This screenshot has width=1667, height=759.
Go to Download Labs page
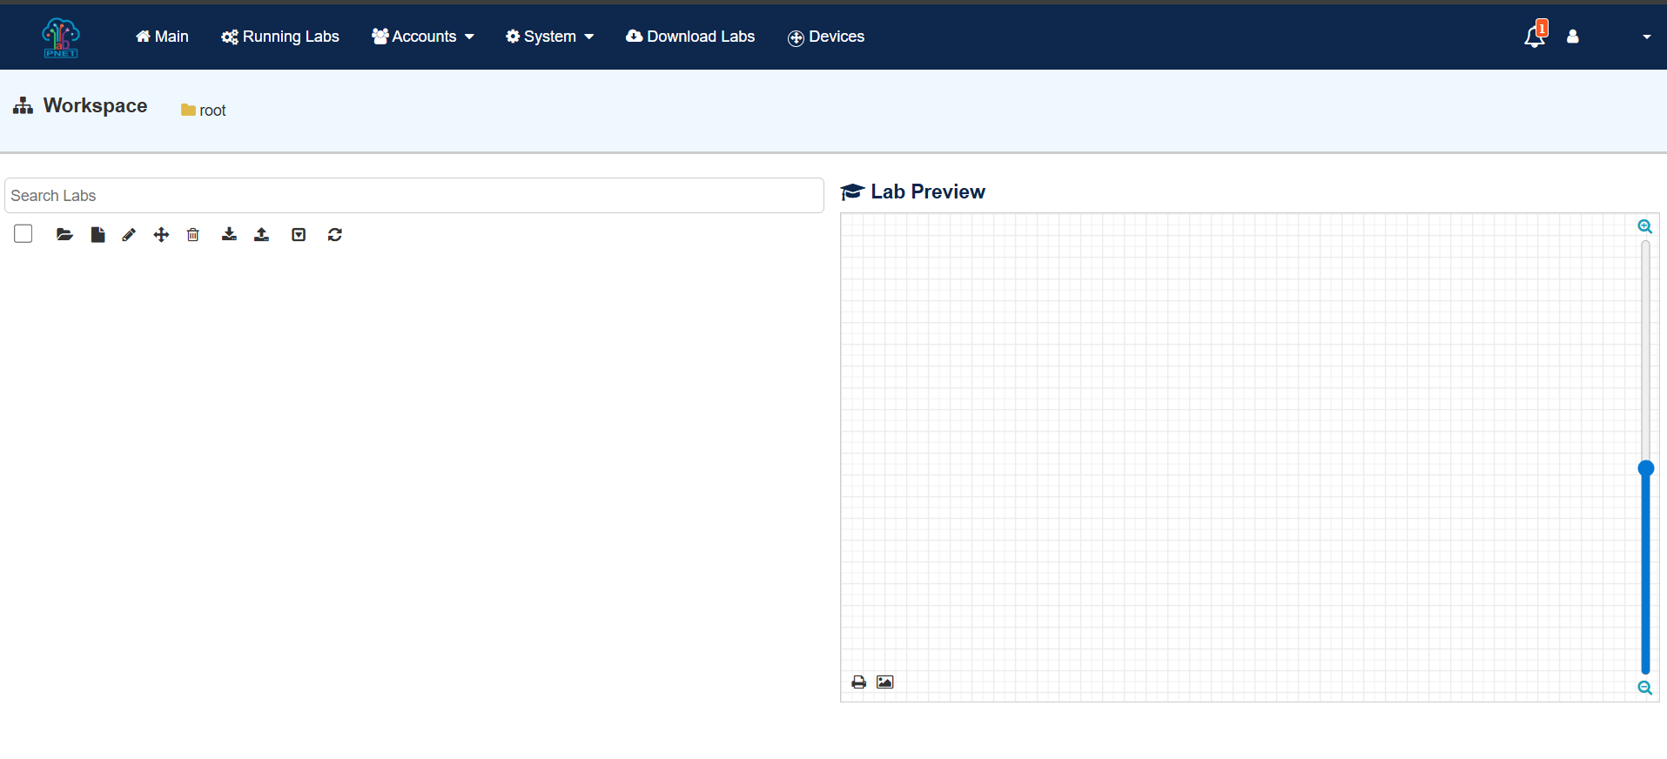690,37
